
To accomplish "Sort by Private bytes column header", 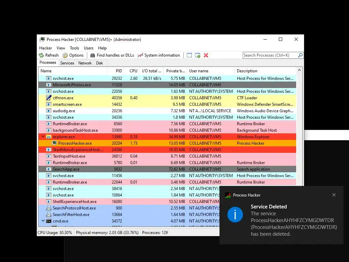I will point(175,71).
